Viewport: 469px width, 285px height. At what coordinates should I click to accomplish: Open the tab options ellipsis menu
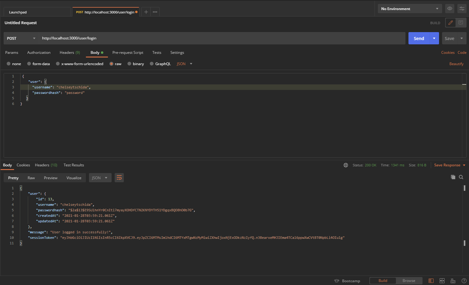click(155, 12)
